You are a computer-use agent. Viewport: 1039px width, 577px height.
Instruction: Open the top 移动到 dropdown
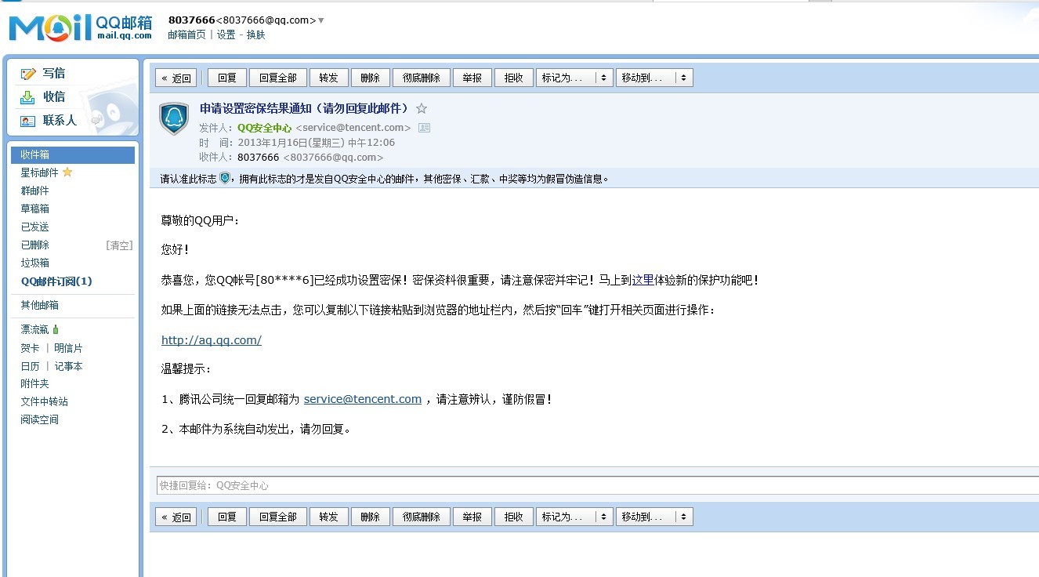coord(654,78)
